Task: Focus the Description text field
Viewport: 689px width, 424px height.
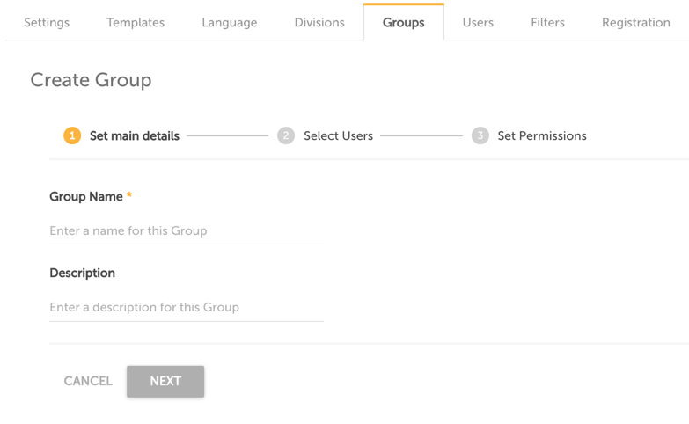Action: point(187,308)
